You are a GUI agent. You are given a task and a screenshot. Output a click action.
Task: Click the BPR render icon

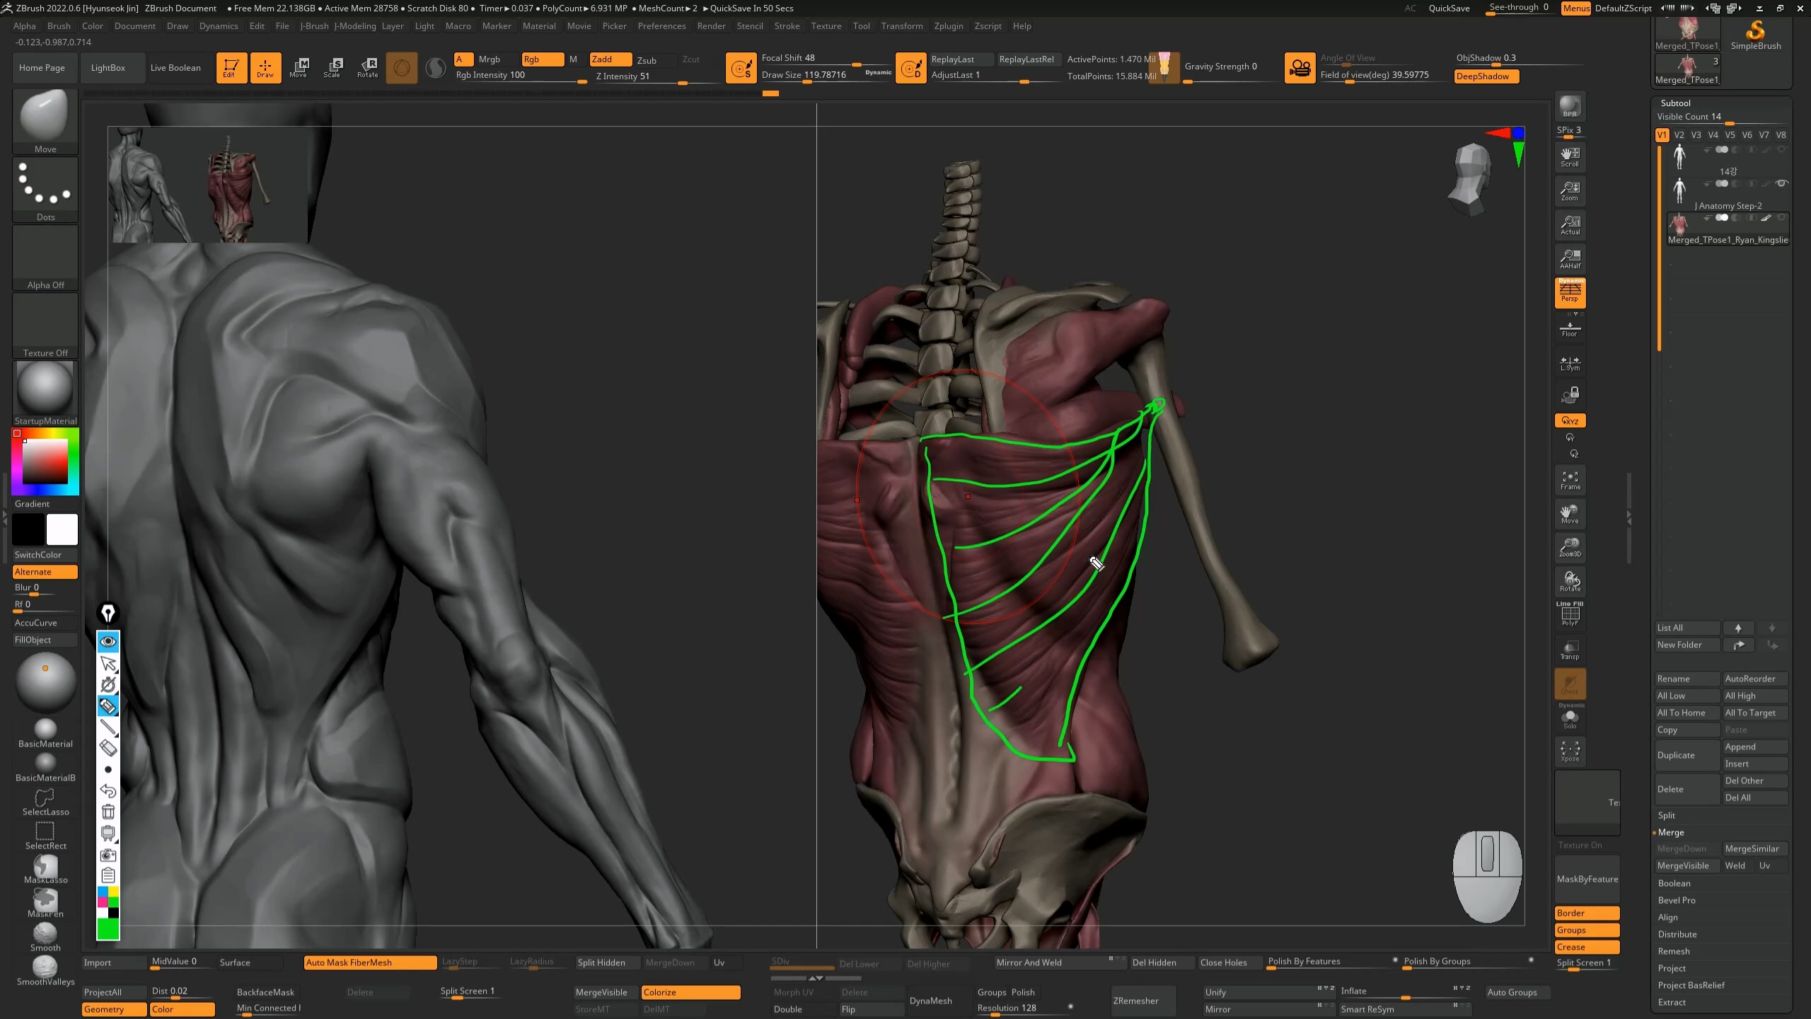(1570, 107)
